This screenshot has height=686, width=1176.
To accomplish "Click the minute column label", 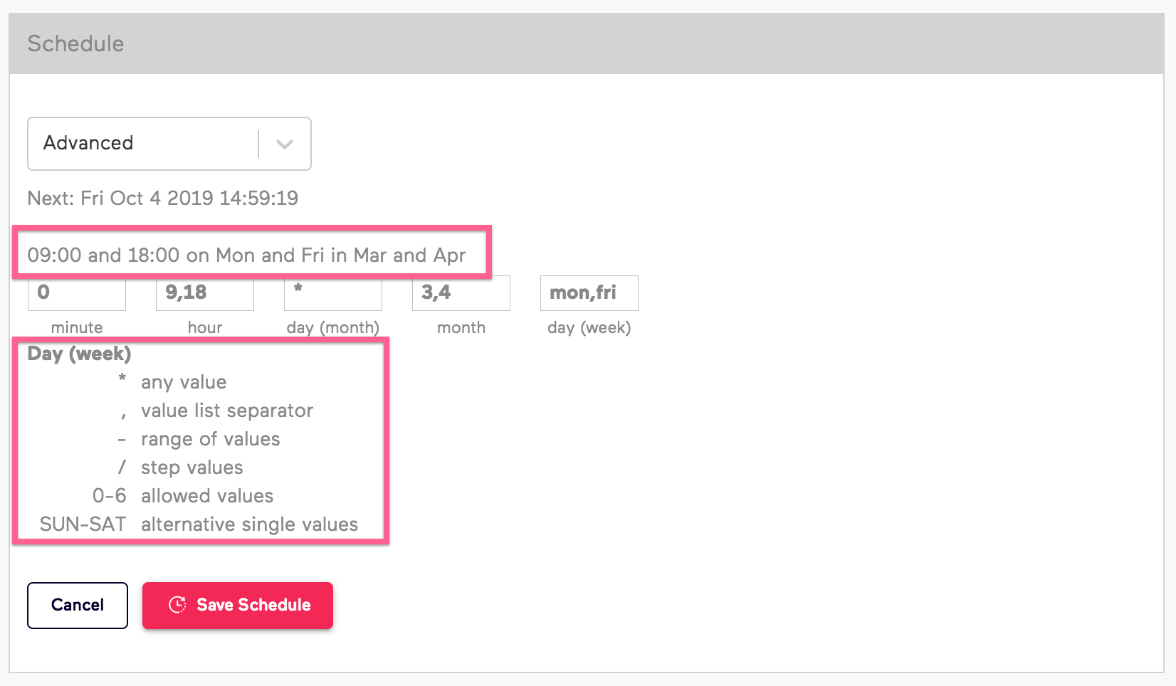I will coord(77,327).
